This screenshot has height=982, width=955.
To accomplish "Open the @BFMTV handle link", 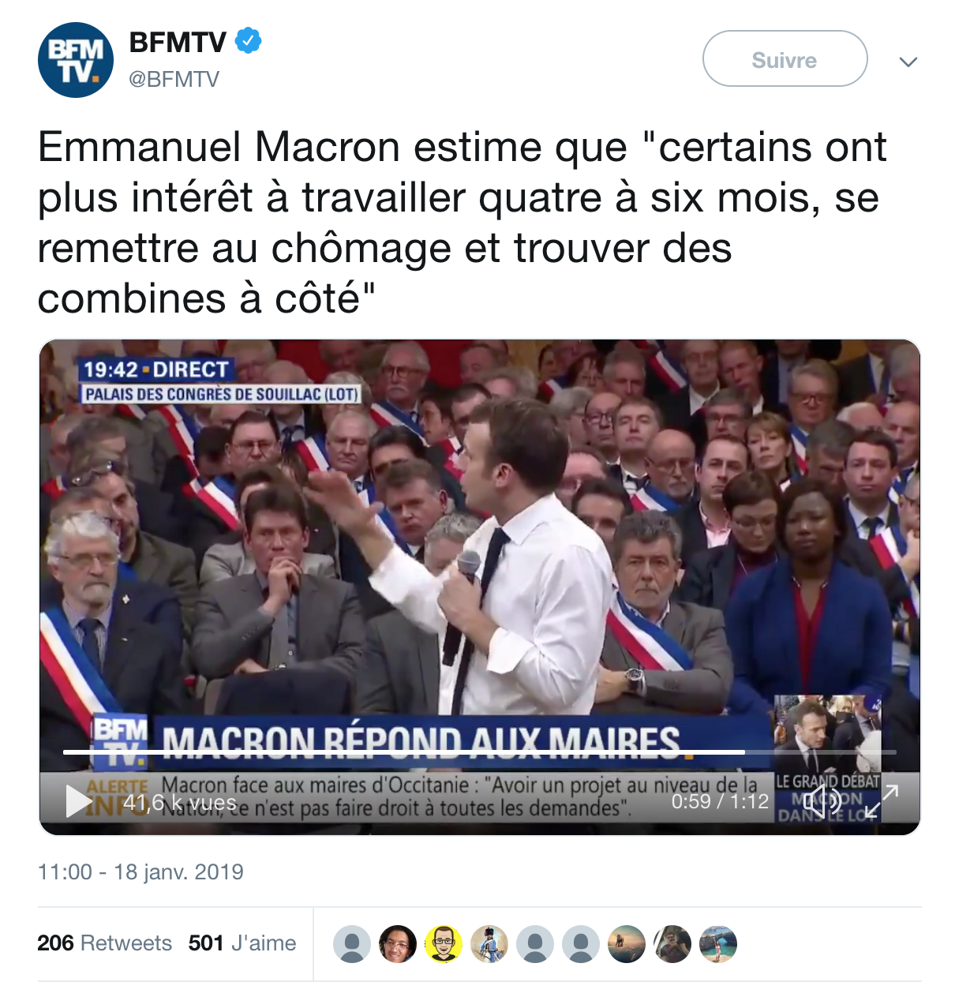I will coord(174,79).
